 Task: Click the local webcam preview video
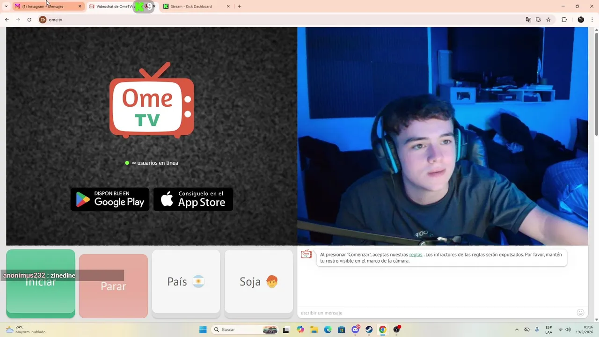point(443,136)
